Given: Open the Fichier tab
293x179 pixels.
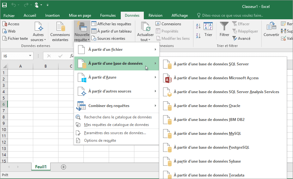Looking at the screenshot, I should pos(9,15).
